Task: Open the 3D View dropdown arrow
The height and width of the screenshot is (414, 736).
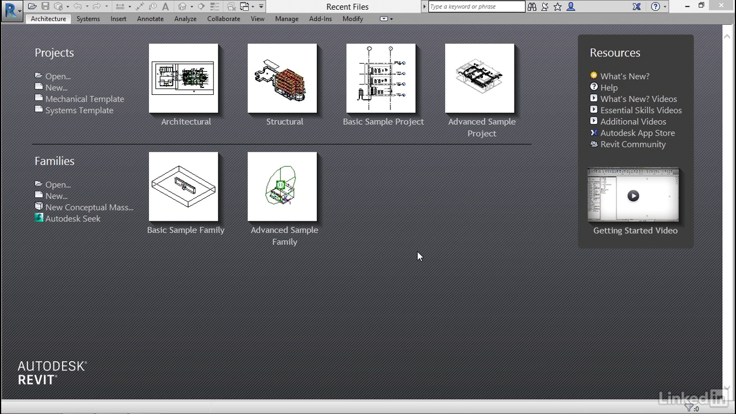Action: (191, 7)
